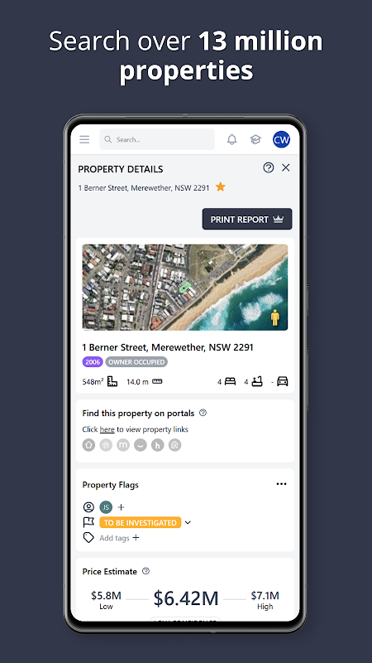Toggle favourite star for 1 Berner Street
The height and width of the screenshot is (663, 372).
[220, 187]
